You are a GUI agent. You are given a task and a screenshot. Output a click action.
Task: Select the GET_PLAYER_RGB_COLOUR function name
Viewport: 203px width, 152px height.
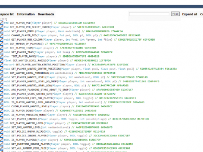[x=27, y=40]
